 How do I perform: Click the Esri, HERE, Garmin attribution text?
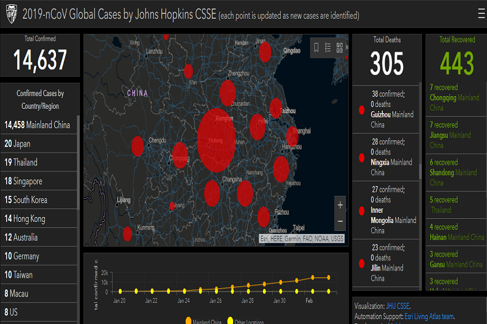click(301, 238)
